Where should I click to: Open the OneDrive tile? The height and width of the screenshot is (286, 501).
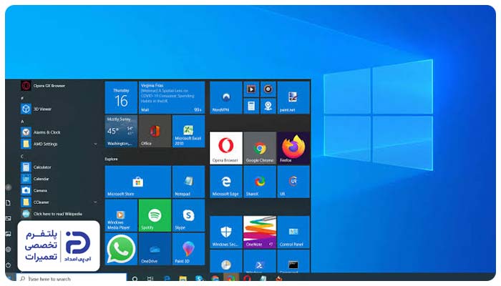tap(155, 249)
